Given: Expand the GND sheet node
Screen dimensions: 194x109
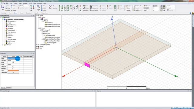Looking at the screenshot, I should pyautogui.click(x=42, y=32).
